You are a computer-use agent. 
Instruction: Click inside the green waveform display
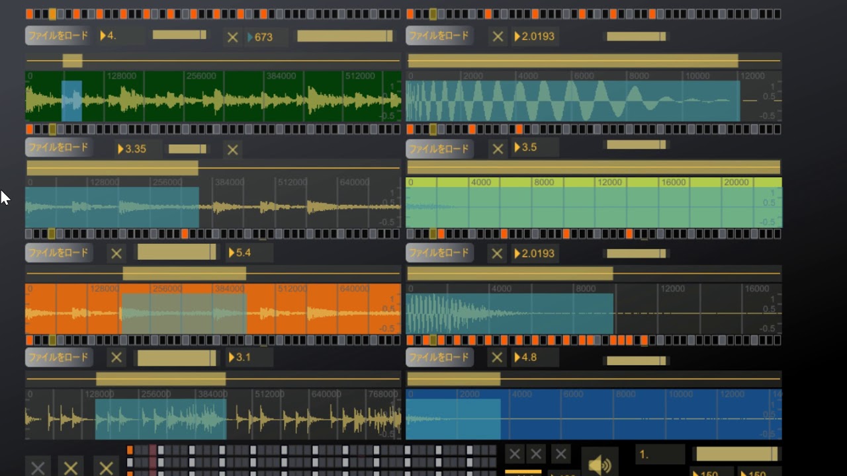pyautogui.click(x=213, y=97)
